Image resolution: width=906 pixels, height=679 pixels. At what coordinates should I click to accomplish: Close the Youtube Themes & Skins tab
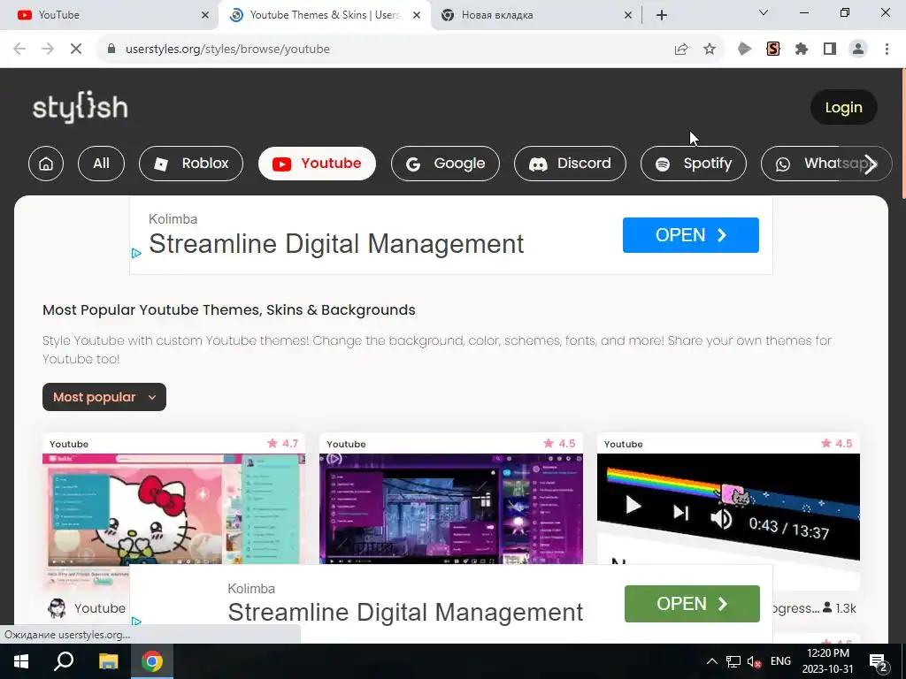tap(417, 15)
